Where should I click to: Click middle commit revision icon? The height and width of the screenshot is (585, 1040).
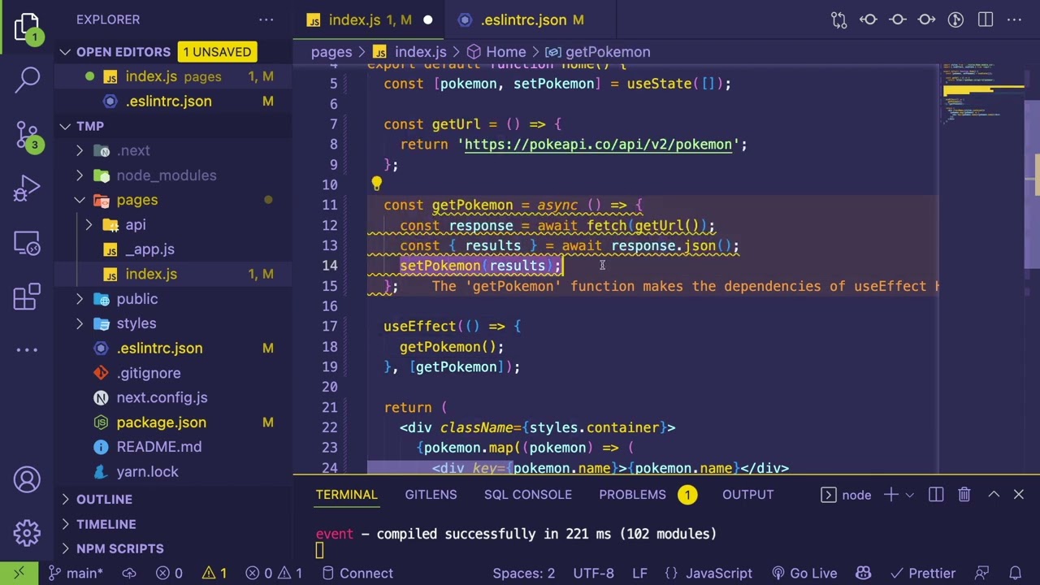tap(898, 19)
